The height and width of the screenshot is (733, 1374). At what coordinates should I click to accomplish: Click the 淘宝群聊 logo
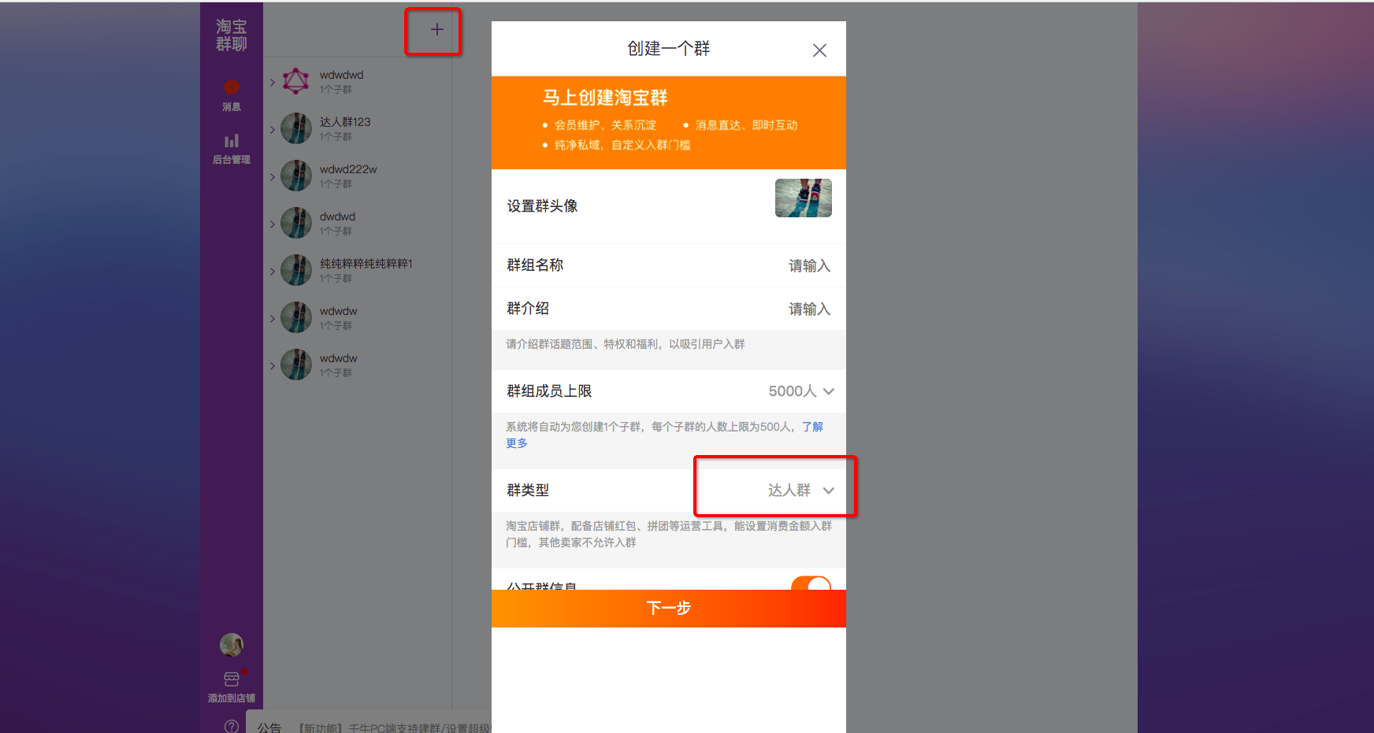coord(232,35)
